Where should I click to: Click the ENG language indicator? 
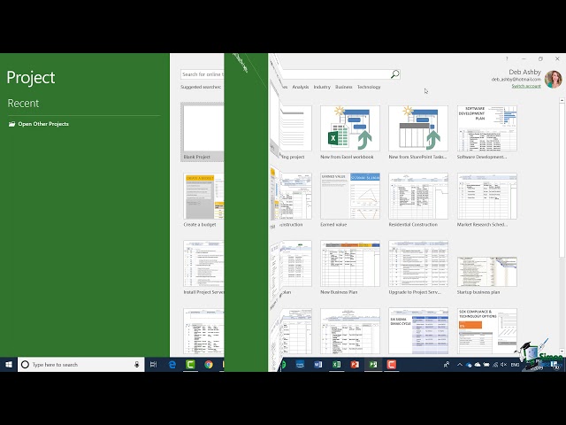coord(515,365)
